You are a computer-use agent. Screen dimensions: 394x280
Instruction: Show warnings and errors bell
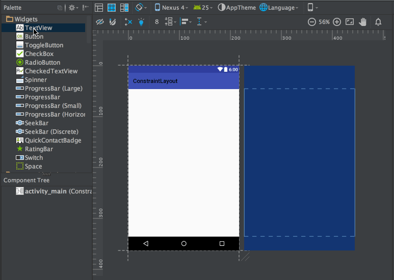[378, 22]
